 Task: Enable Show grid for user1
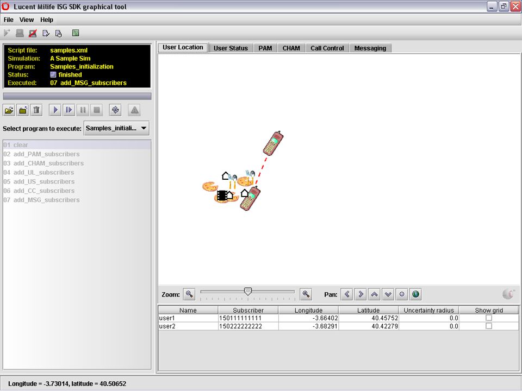click(x=489, y=318)
